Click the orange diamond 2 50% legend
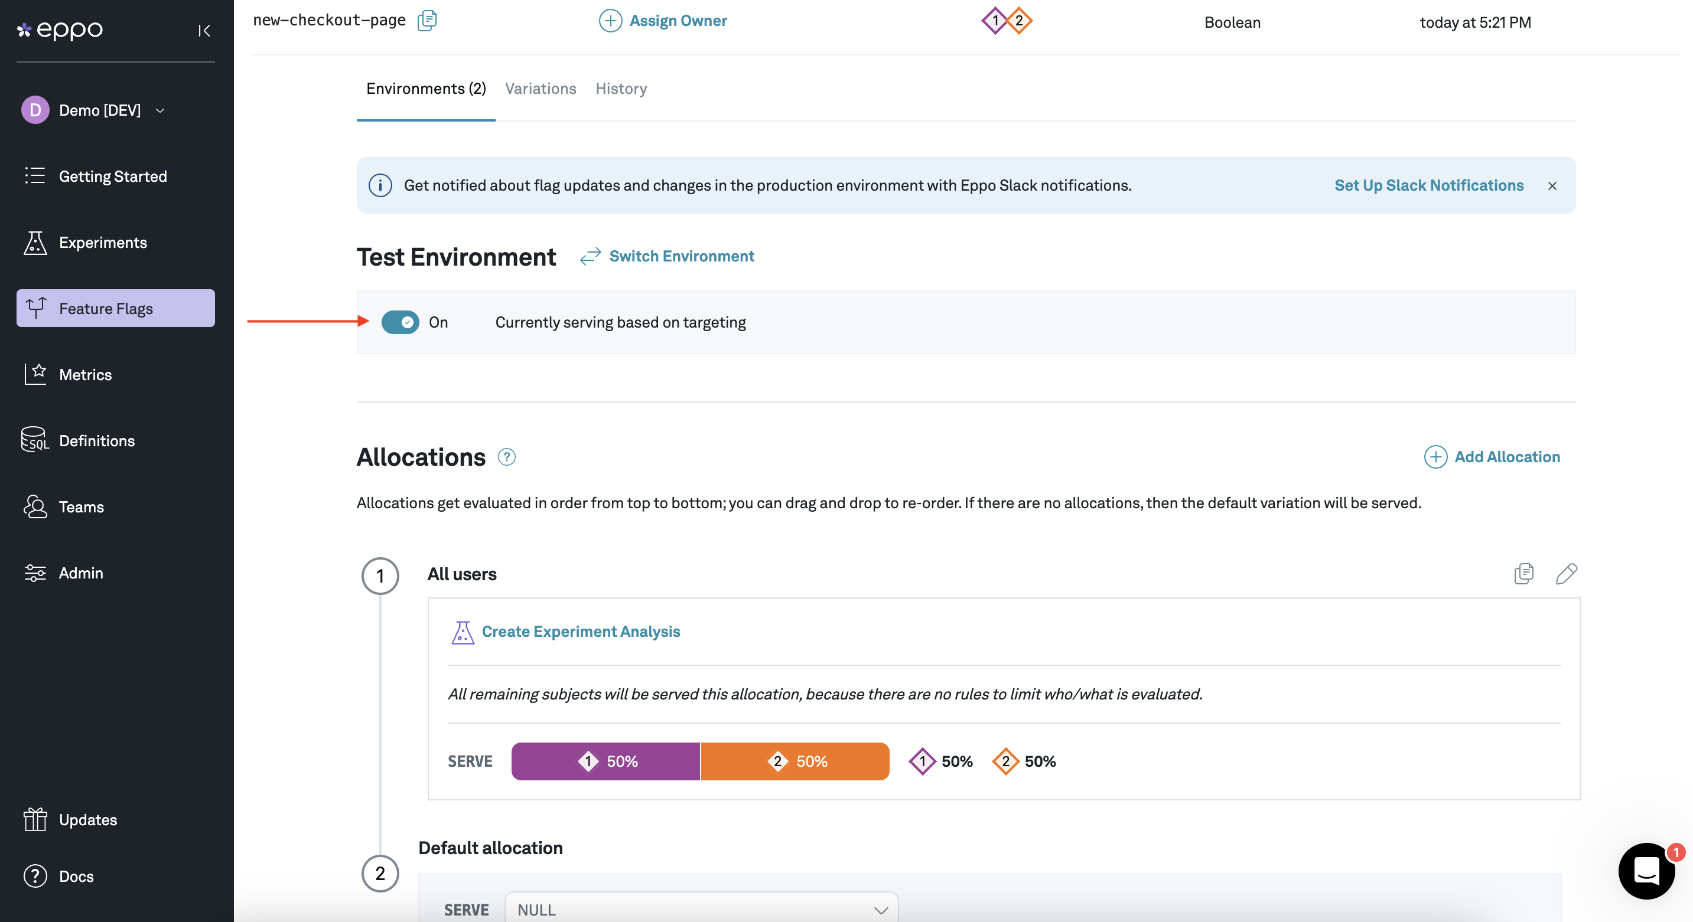The height and width of the screenshot is (922, 1693). 1024,761
